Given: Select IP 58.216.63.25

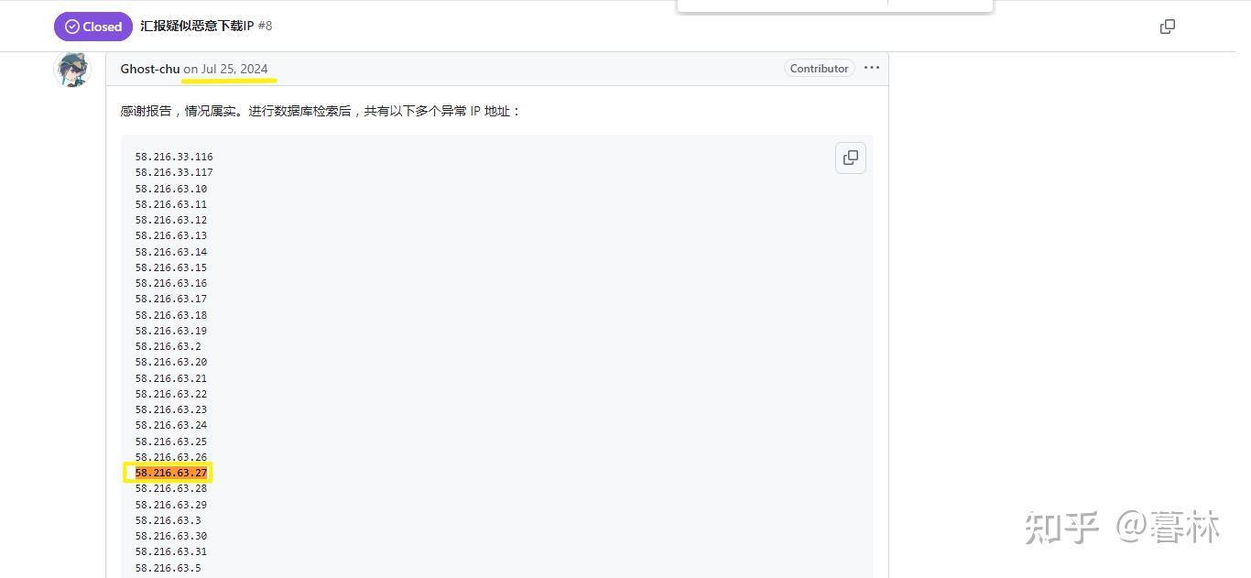Looking at the screenshot, I should [x=171, y=442].
